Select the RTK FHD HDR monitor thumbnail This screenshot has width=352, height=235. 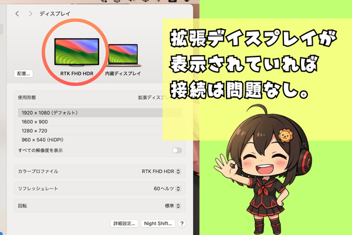76,52
